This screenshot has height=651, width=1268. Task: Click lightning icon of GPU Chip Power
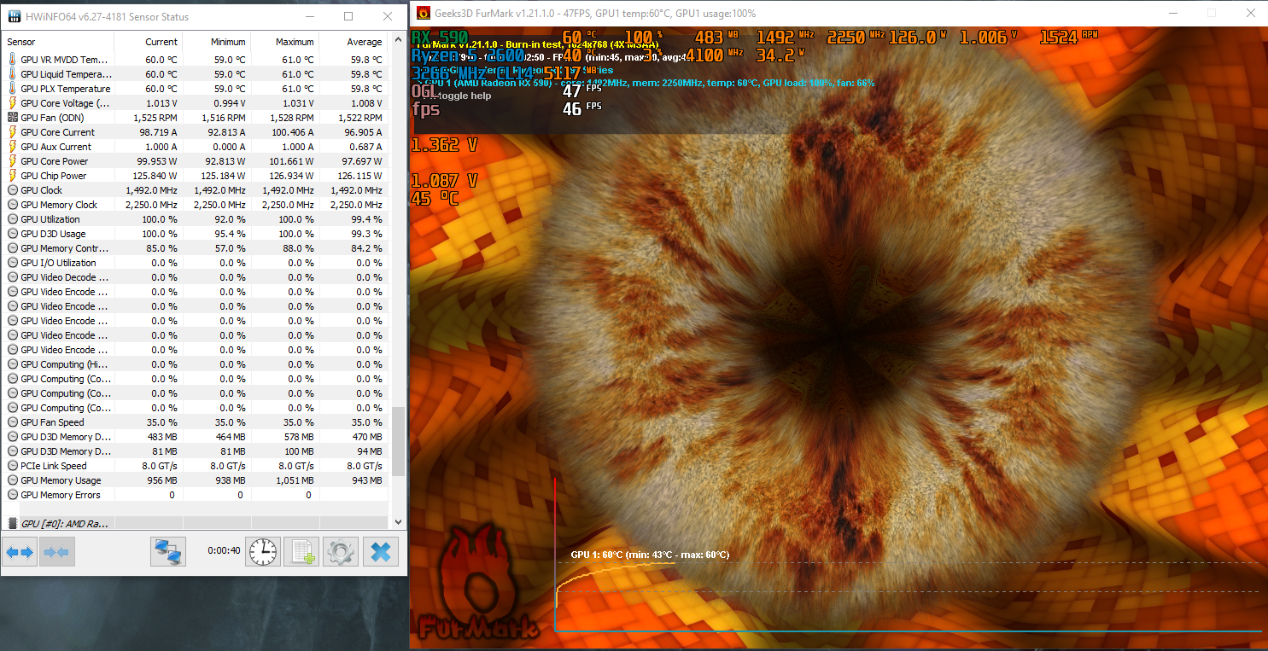pos(12,176)
